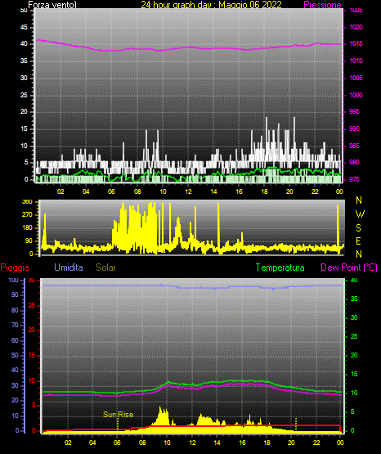Click the magenta 'Pressione' label
This screenshot has height=454, width=381.
(x=322, y=5)
